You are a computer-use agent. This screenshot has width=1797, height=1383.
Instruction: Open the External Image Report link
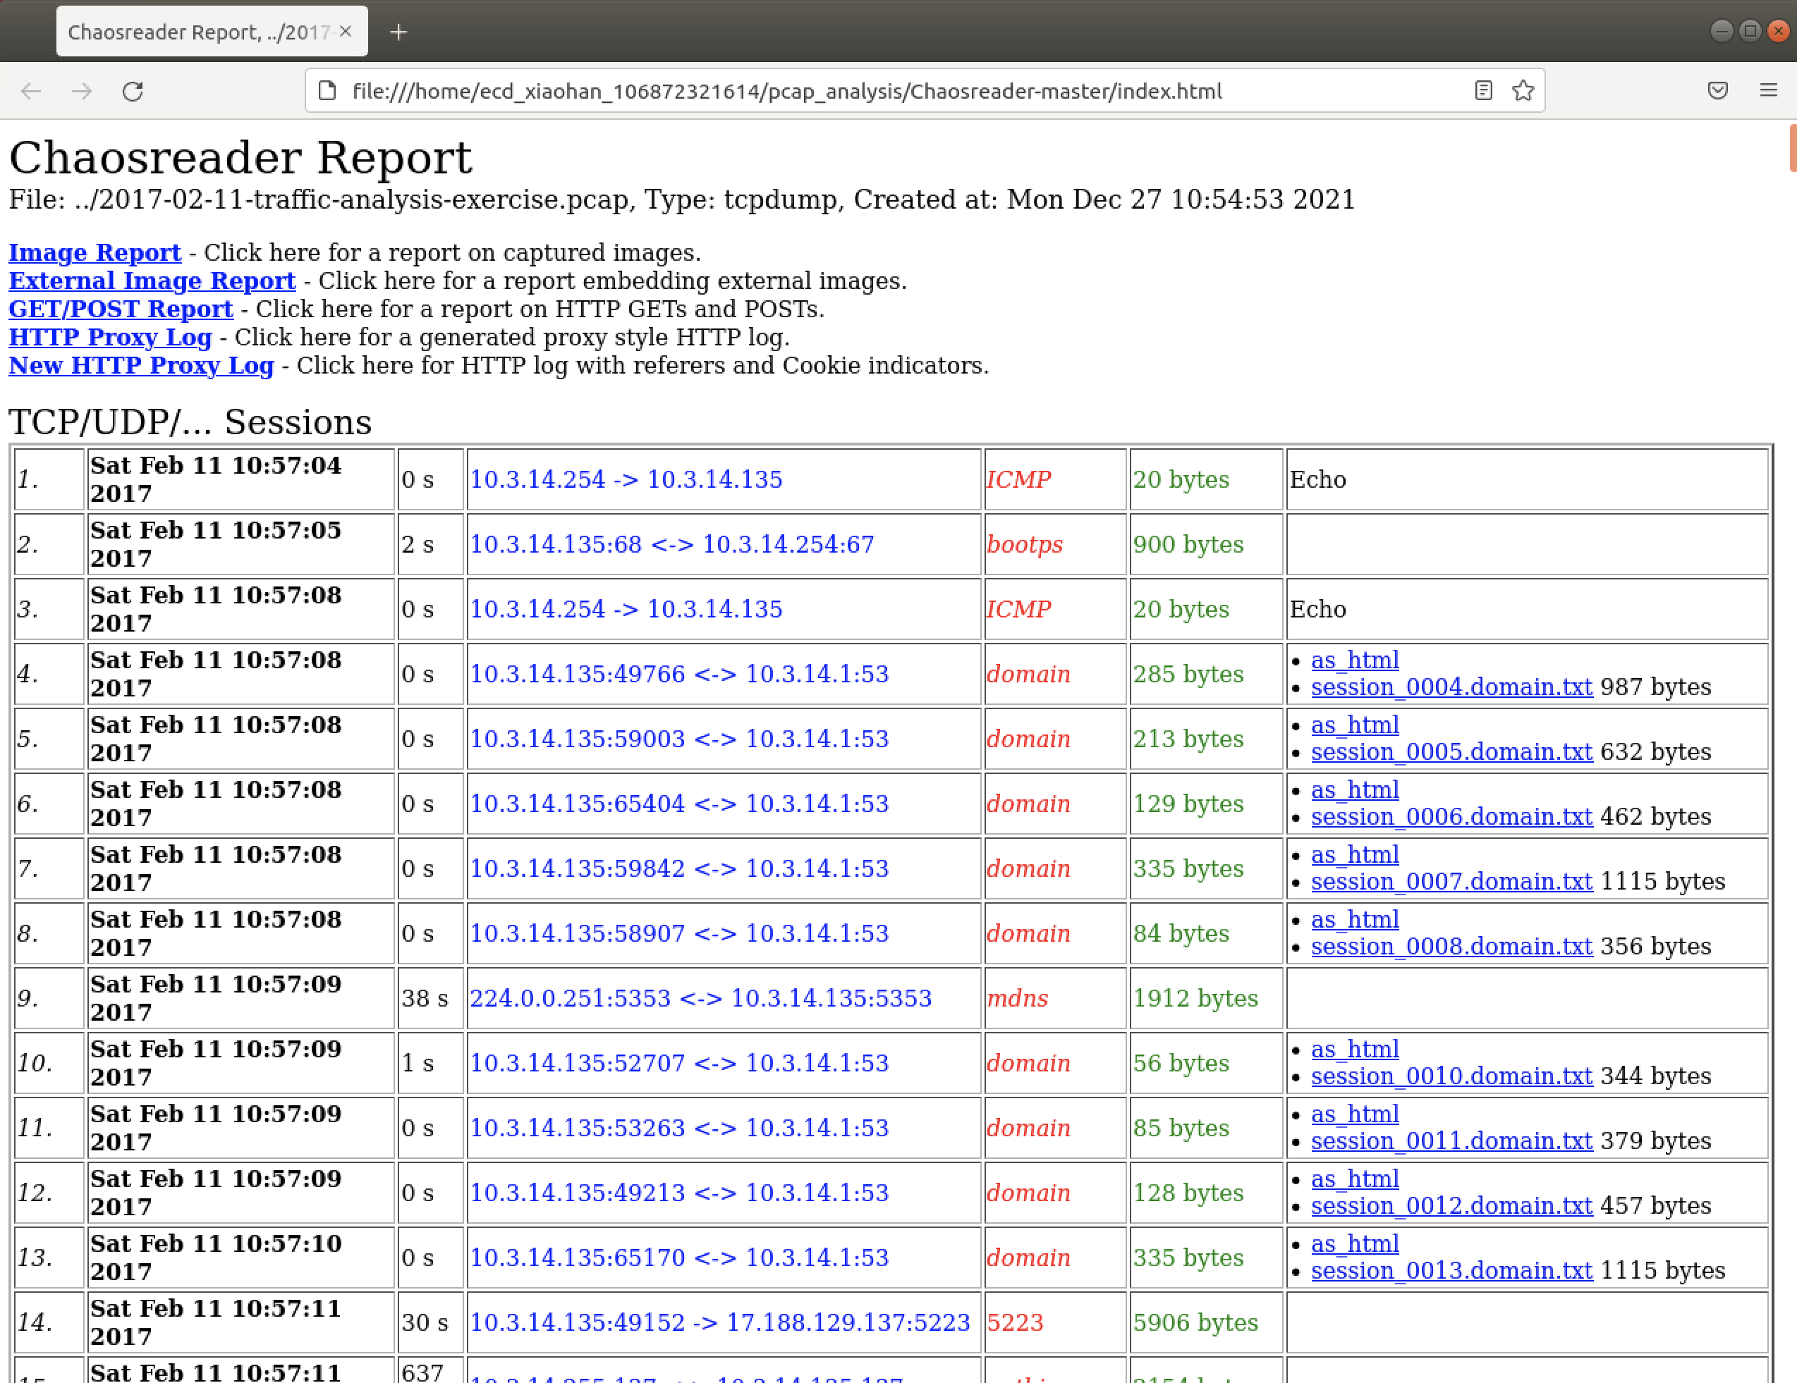pyautogui.click(x=152, y=281)
